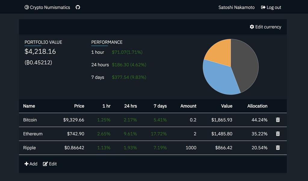
Task: Click the Log out exit icon
Action: coord(263,7)
